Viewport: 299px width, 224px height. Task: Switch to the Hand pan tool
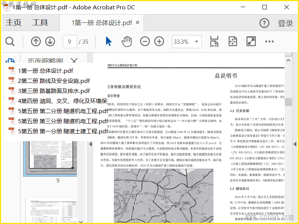[127, 41]
